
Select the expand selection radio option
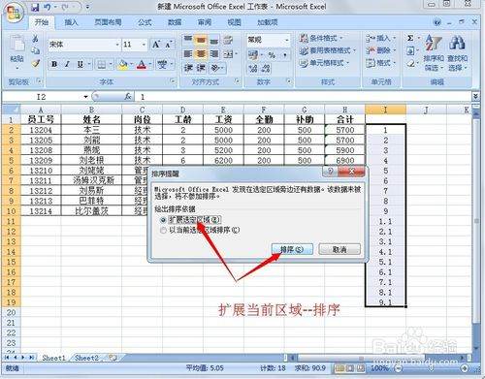(x=163, y=220)
